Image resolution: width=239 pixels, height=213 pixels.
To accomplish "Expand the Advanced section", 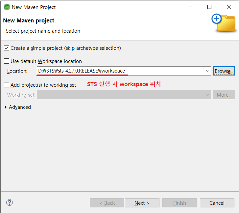I will click(6, 107).
